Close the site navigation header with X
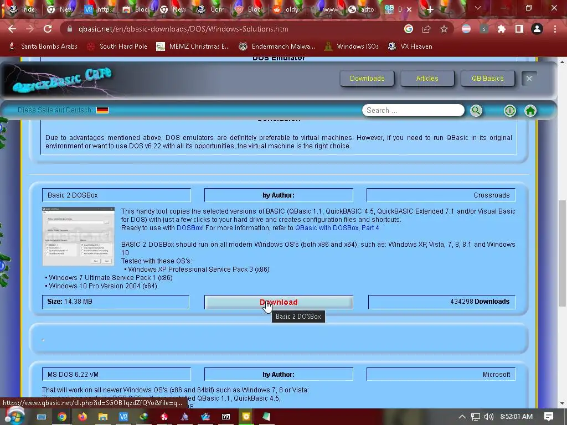Screen dimensions: 567x425 tap(529, 79)
